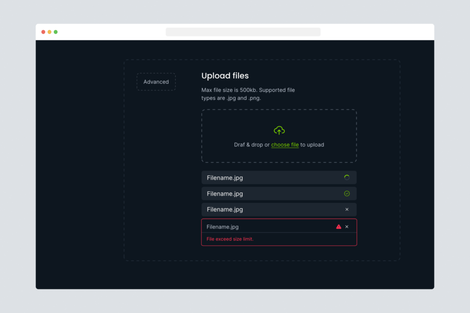Click the red warning triangle icon
Screen dimensions: 470x313
pyautogui.click(x=339, y=226)
